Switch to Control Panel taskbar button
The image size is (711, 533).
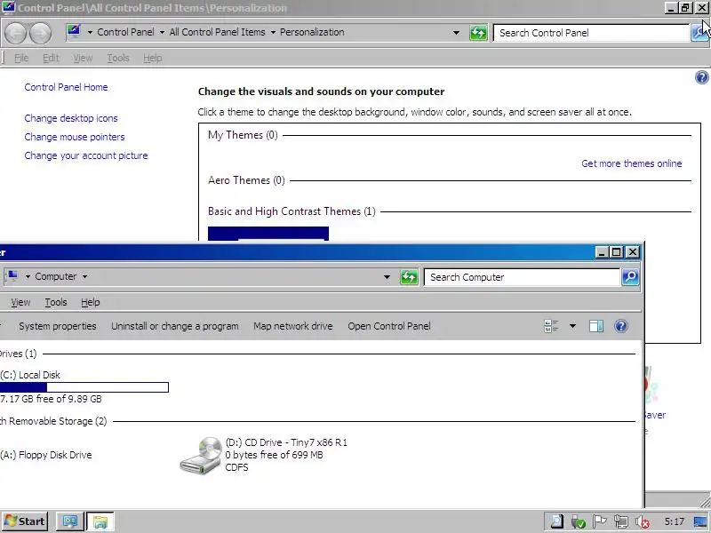(x=70, y=521)
